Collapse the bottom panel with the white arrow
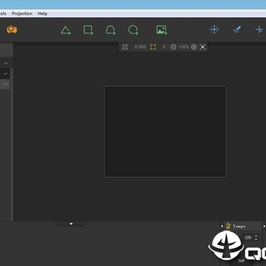The image size is (266, 266). click(x=71, y=224)
